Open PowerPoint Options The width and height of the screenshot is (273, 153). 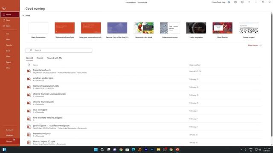click(10, 141)
